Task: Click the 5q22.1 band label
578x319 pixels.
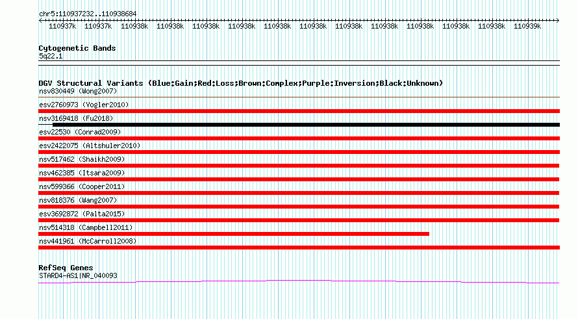Action: point(51,57)
